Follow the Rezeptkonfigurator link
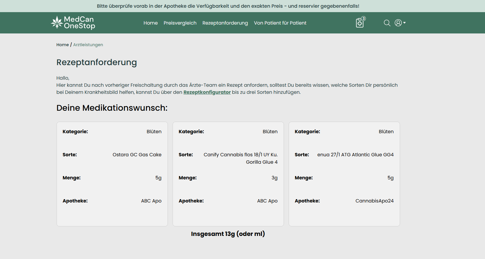This screenshot has width=485, height=259. point(207,92)
